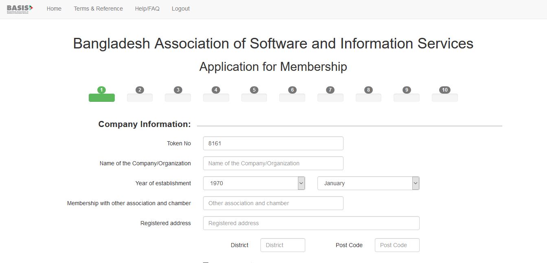Open the Help/FAQ link
This screenshot has height=263, width=547.
tap(147, 8)
